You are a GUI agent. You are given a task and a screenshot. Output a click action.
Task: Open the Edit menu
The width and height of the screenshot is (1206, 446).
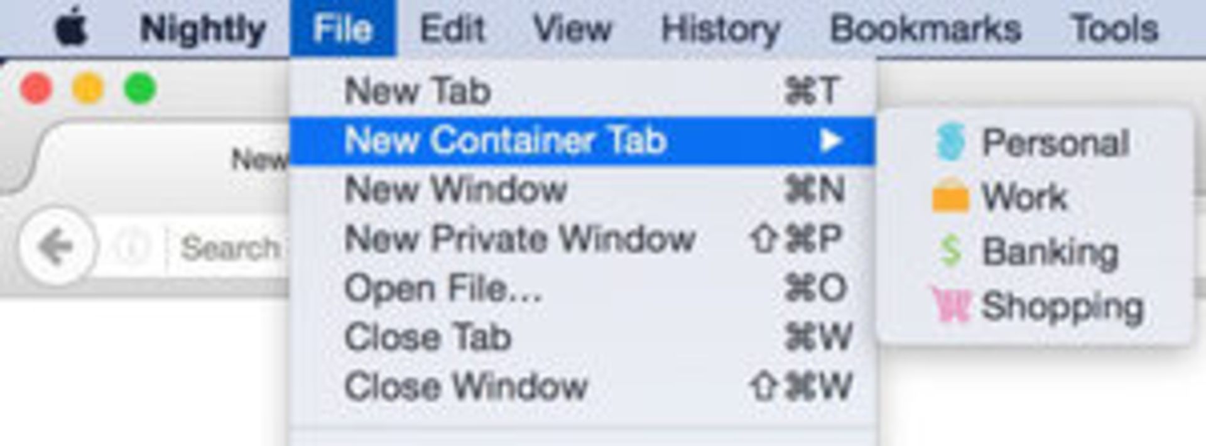[x=452, y=29]
